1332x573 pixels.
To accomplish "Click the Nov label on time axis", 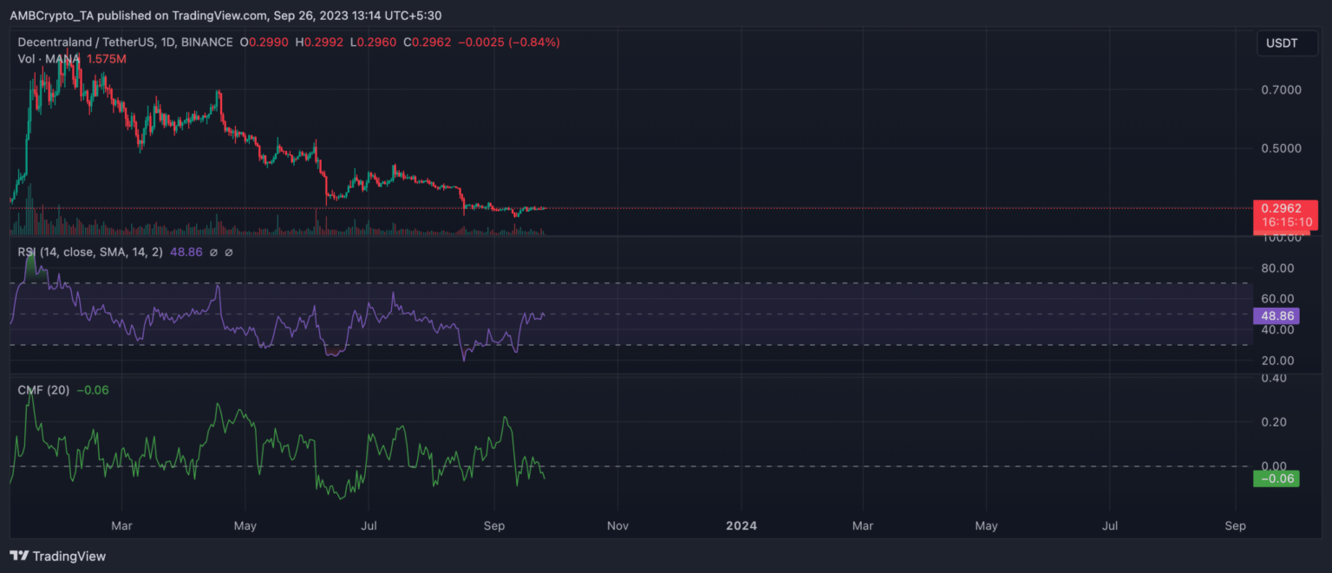I will coord(617,525).
